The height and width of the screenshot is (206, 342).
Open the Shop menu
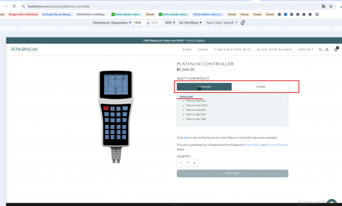[187, 49]
